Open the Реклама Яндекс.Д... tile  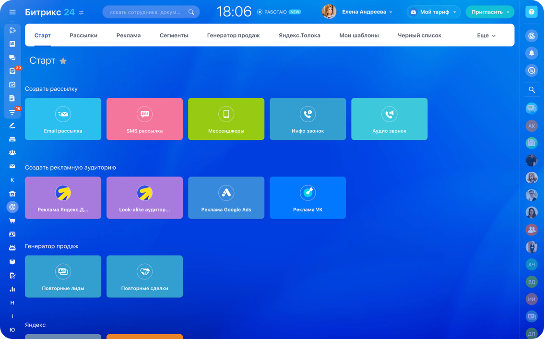63,198
